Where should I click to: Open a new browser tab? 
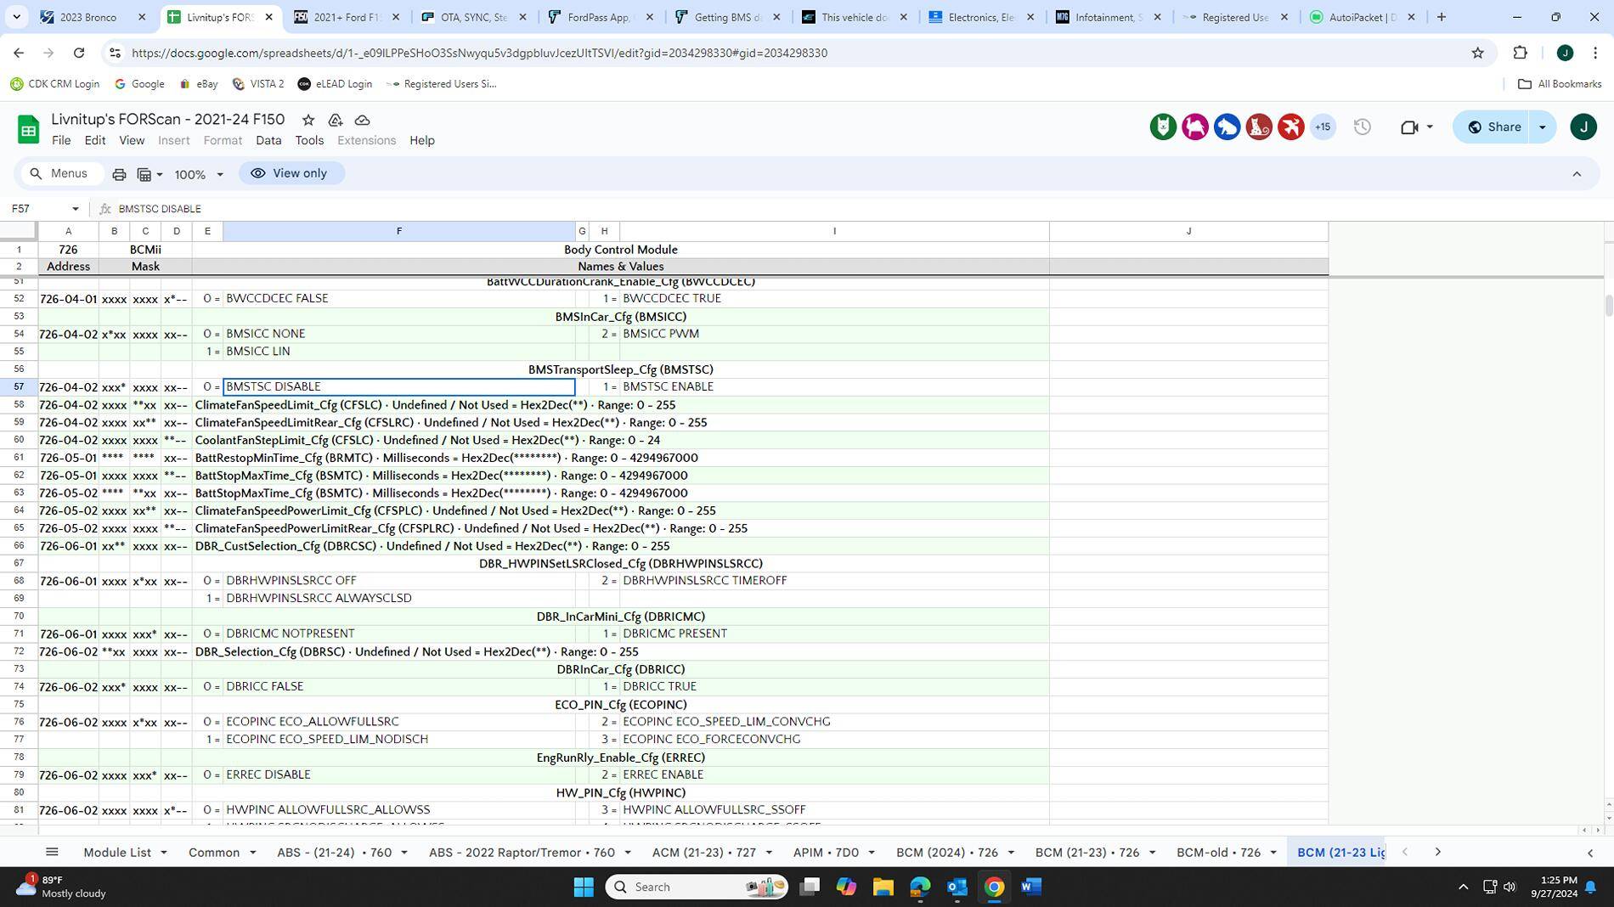(x=1442, y=17)
